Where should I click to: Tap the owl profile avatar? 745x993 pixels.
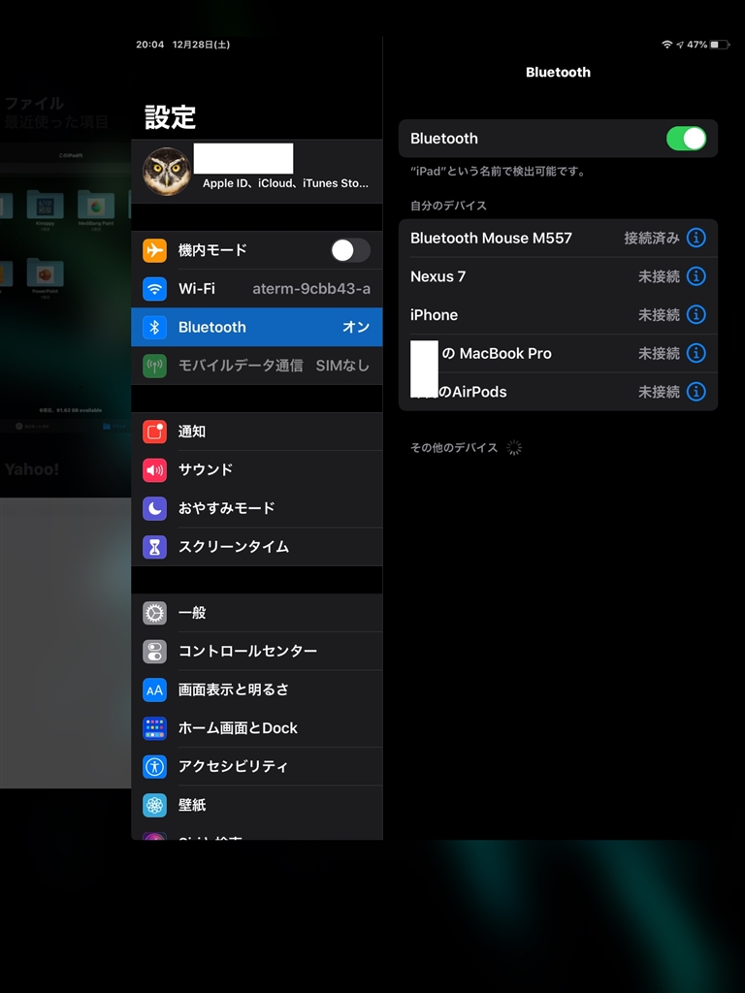click(167, 172)
